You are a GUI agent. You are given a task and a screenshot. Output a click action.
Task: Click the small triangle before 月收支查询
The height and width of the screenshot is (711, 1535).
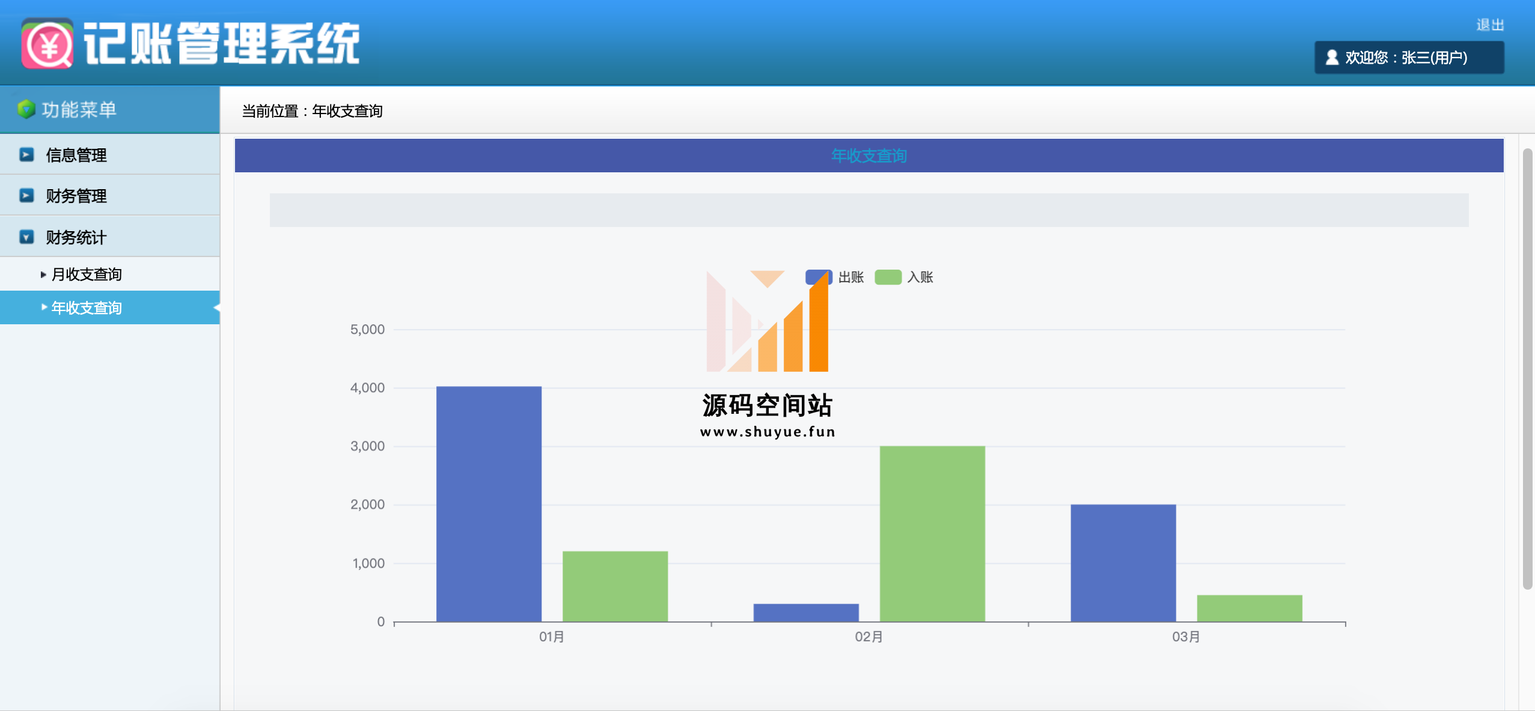43,274
